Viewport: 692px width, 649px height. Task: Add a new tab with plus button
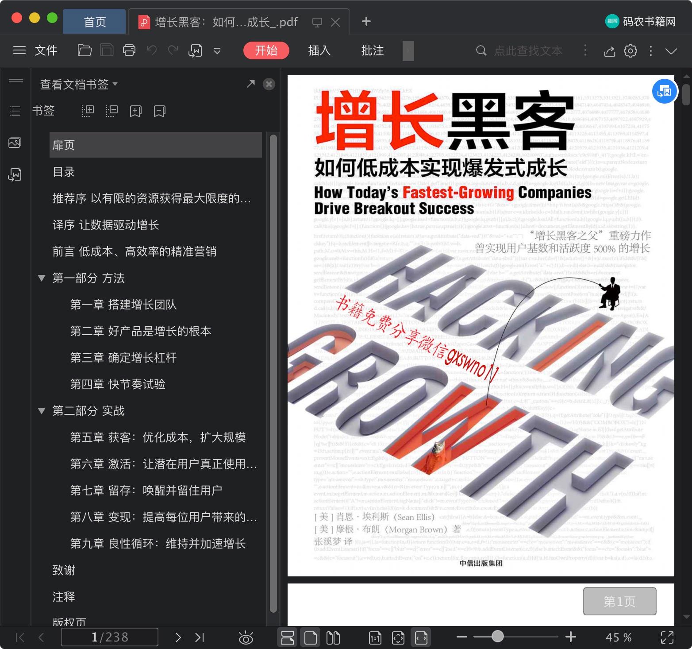click(x=366, y=21)
